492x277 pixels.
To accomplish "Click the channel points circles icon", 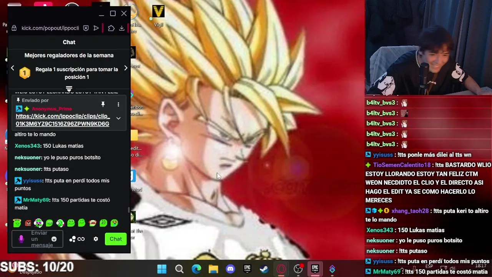I will tap(72, 239).
